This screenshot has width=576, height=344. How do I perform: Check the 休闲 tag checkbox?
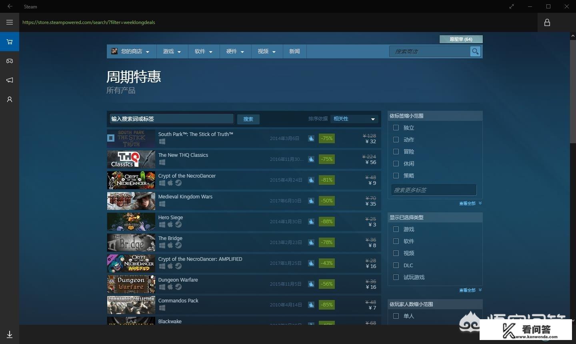pyautogui.click(x=396, y=164)
